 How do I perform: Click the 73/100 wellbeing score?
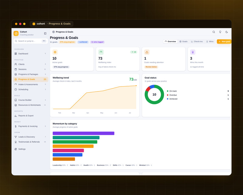click(x=133, y=79)
